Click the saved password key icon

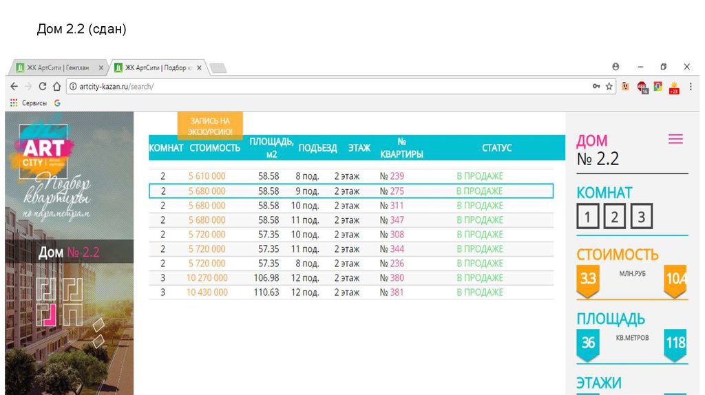coord(596,87)
